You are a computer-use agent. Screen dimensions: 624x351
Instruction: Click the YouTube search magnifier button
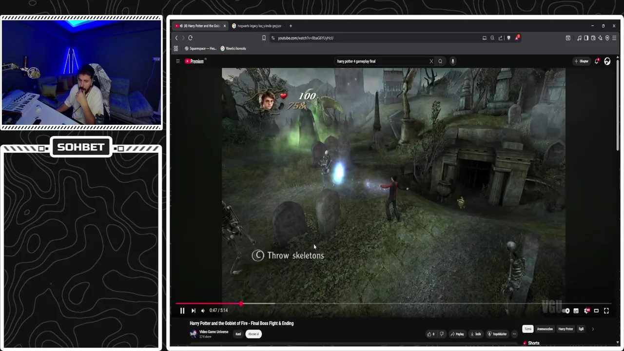coord(440,61)
